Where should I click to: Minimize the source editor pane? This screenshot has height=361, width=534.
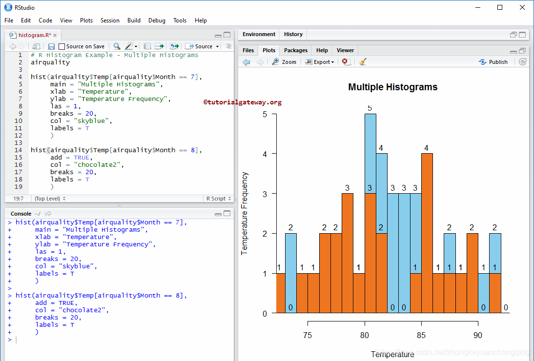(x=218, y=35)
